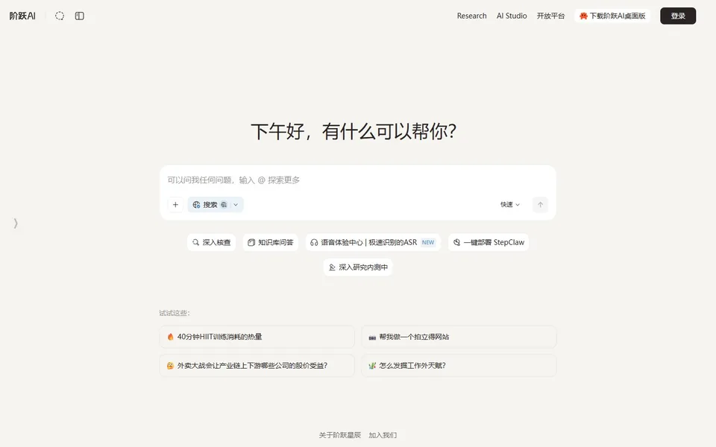Click the magnifier icon in 深入核查
The height and width of the screenshot is (447, 716).
tap(195, 242)
